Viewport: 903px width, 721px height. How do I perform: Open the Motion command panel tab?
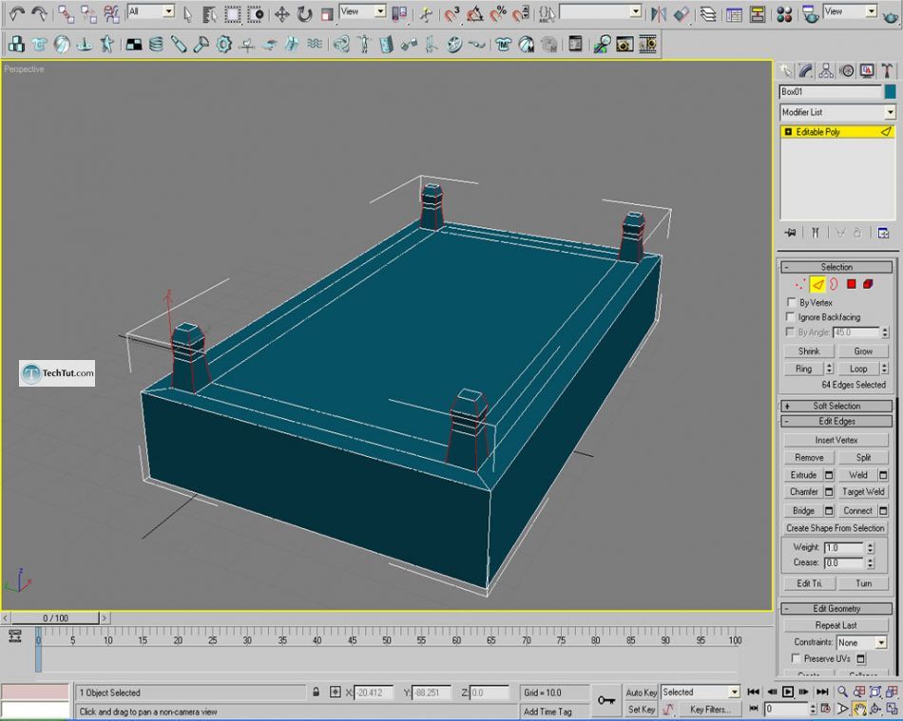coord(847,71)
